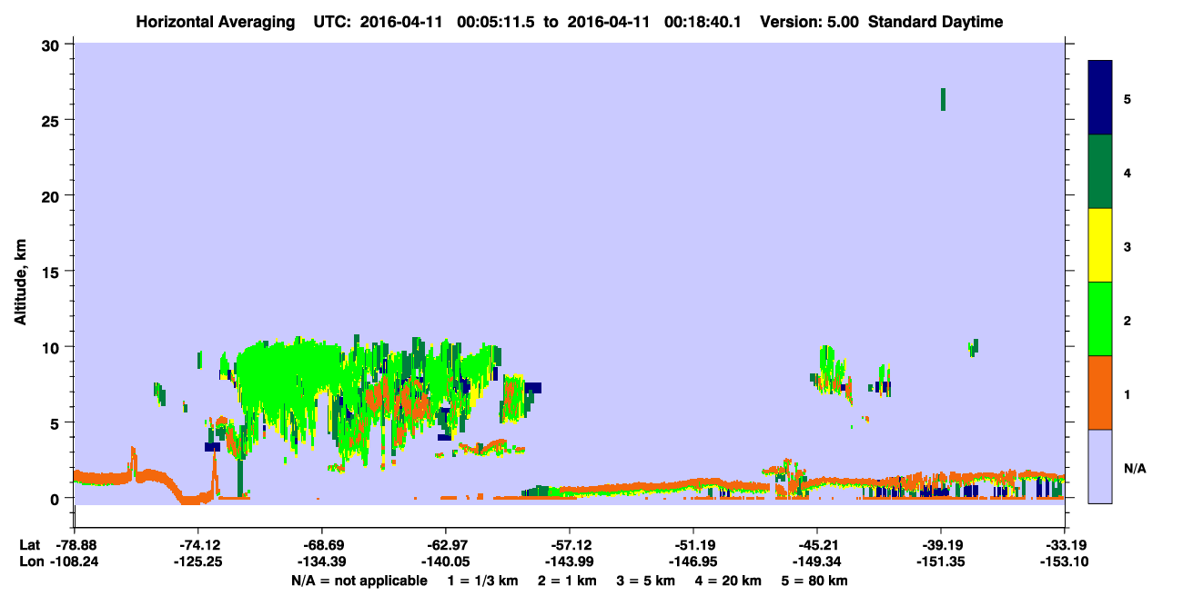The height and width of the screenshot is (606, 1183).
Task: Click the longitude value -134.39
Action: click(x=321, y=561)
